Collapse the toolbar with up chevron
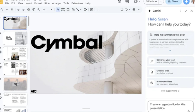Viewport: 195px width, 112px height. pyautogui.click(x=139, y=9)
